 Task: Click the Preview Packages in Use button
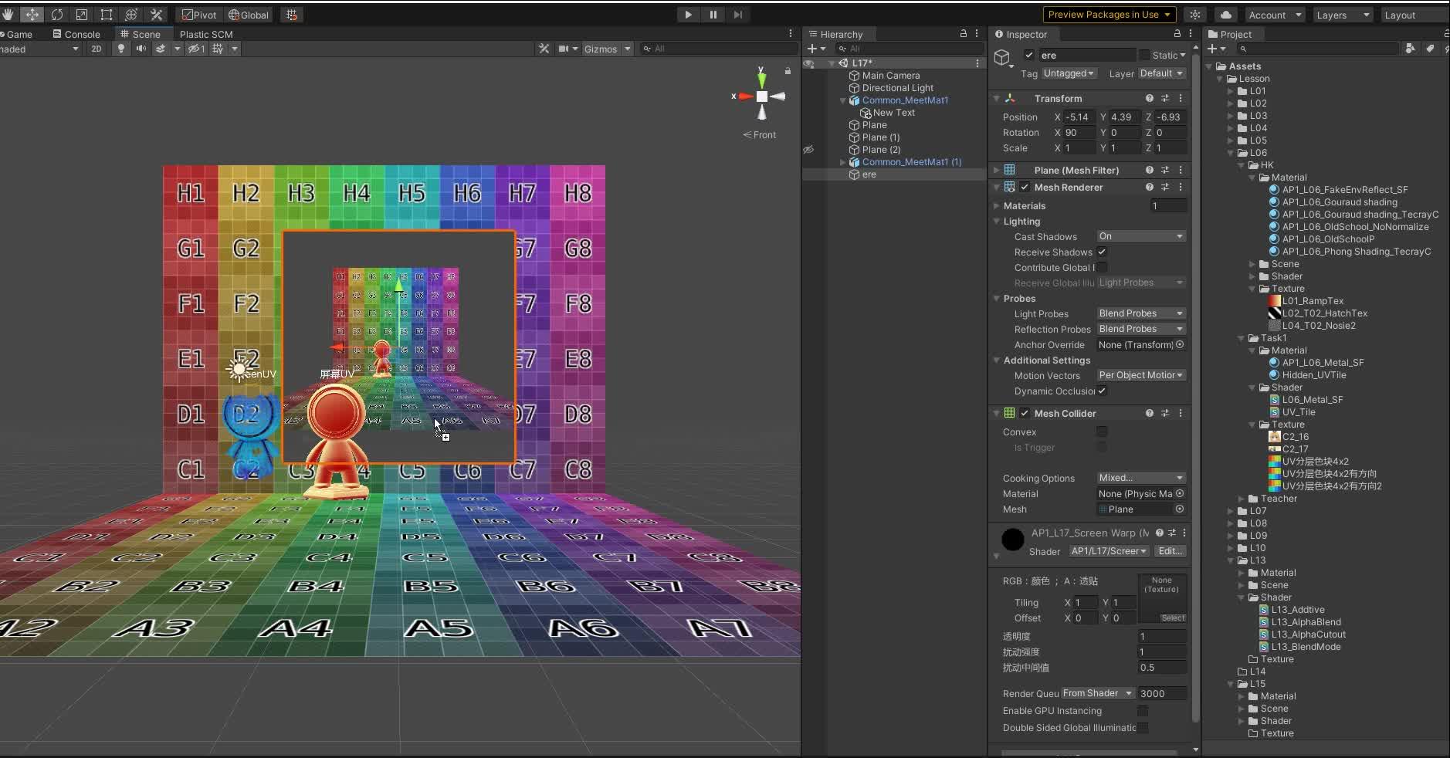pos(1108,14)
